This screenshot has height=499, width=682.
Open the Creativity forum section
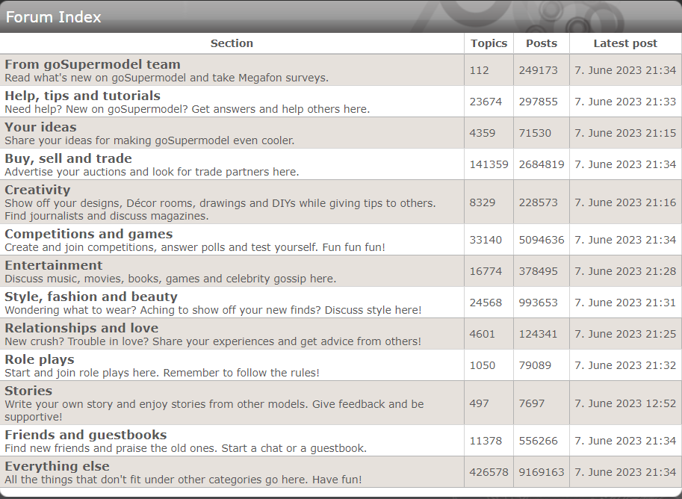click(x=37, y=190)
